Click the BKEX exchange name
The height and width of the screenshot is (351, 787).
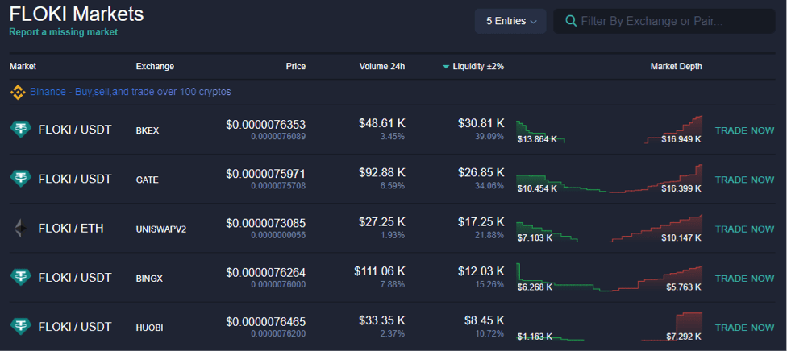pos(147,131)
